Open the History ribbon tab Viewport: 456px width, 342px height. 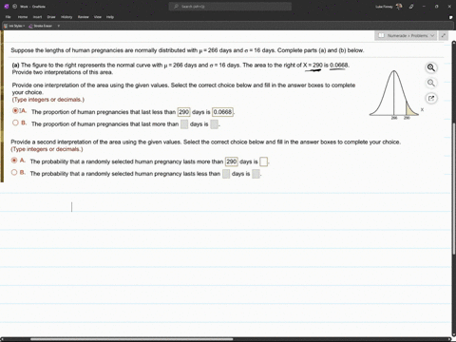(x=66, y=17)
